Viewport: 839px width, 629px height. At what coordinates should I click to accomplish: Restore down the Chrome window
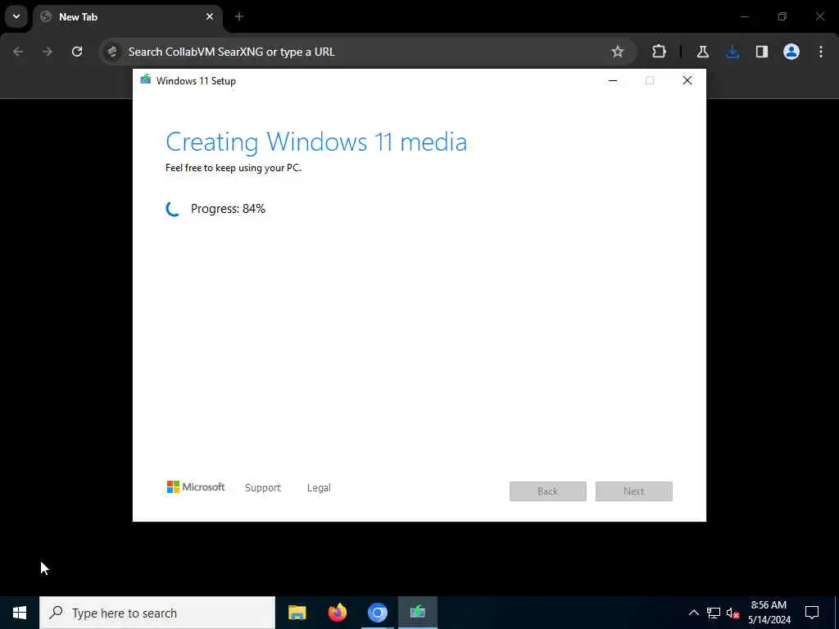782,16
